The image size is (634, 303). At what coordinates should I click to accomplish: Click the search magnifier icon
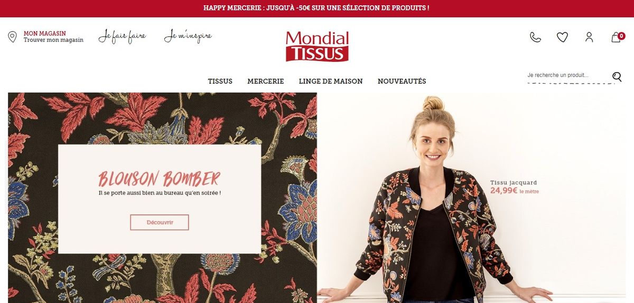(x=617, y=77)
